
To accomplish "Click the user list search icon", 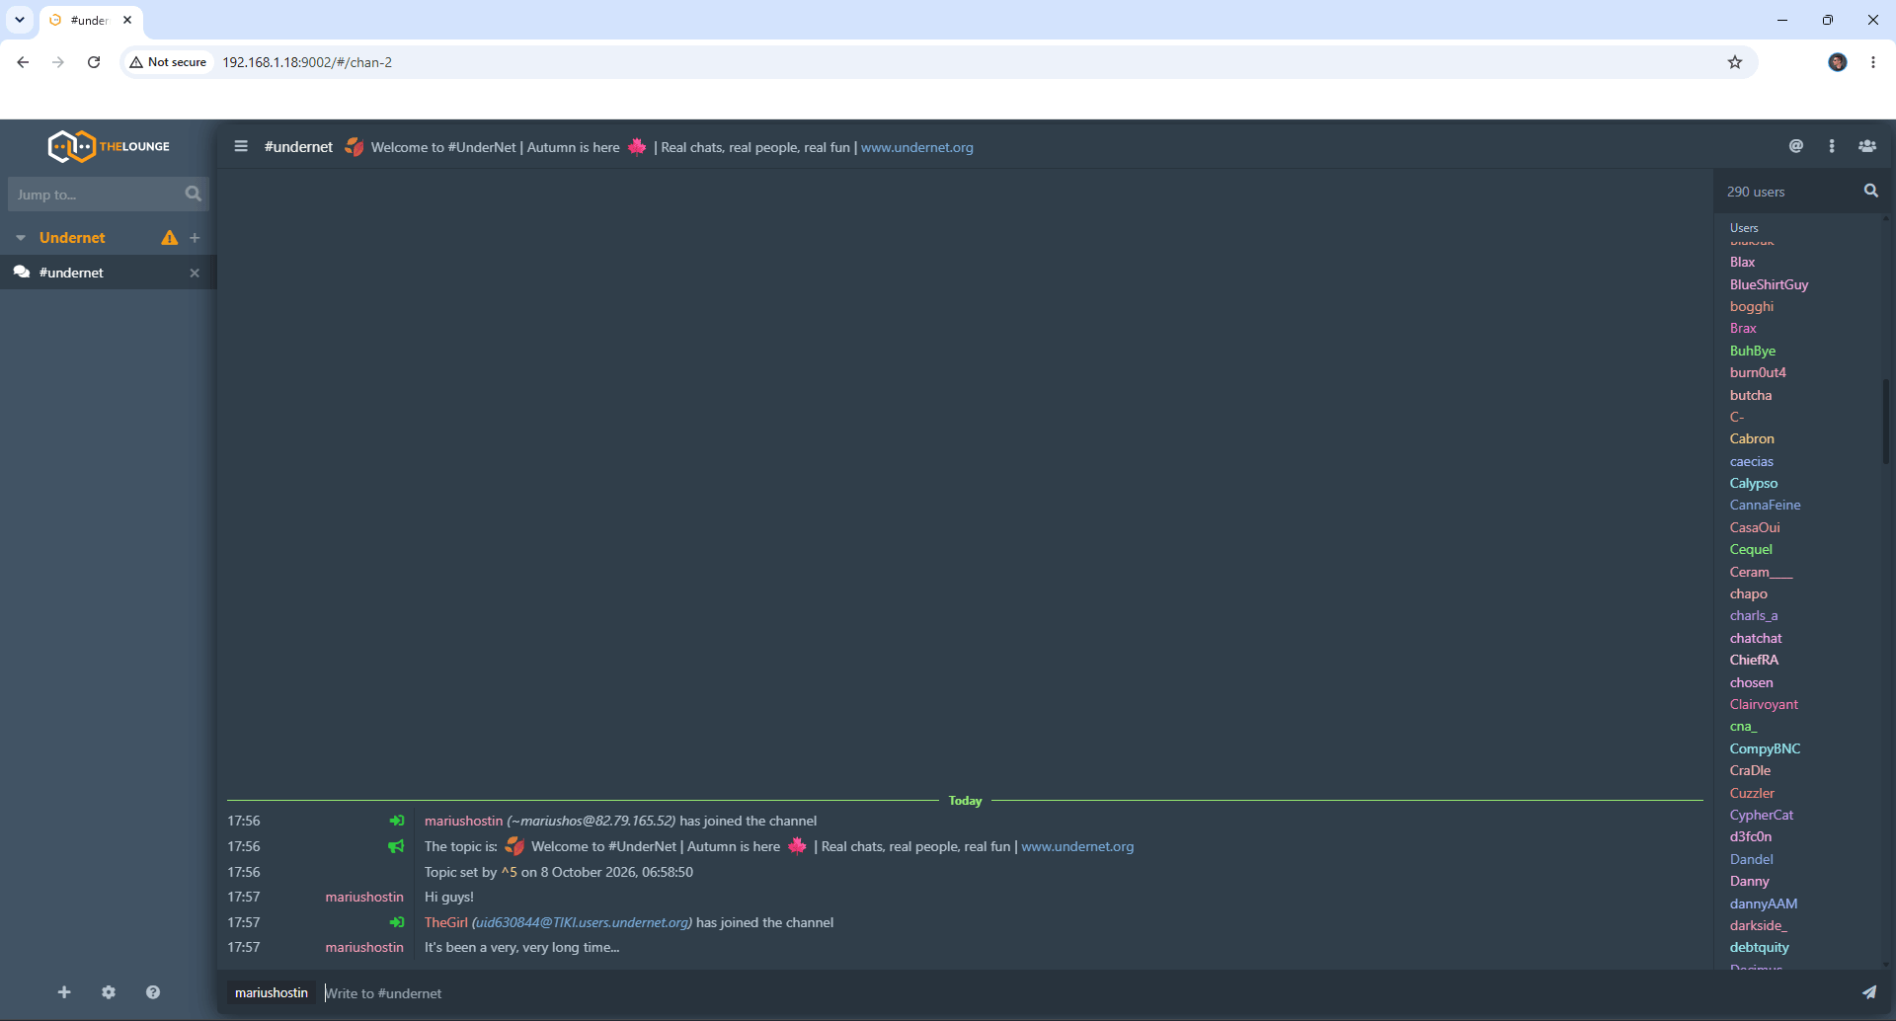I will (x=1871, y=191).
